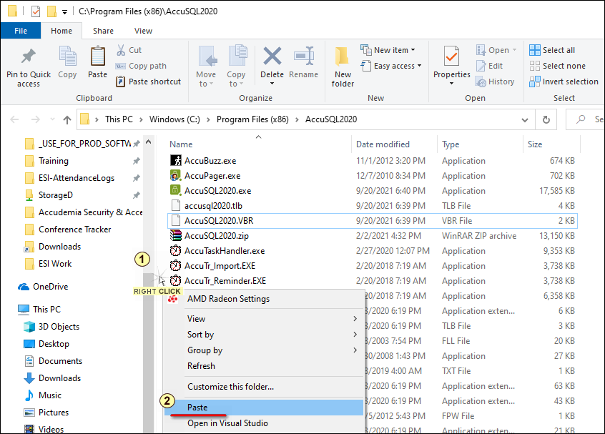Click Program Files (x86) breadcrumb

click(x=252, y=119)
